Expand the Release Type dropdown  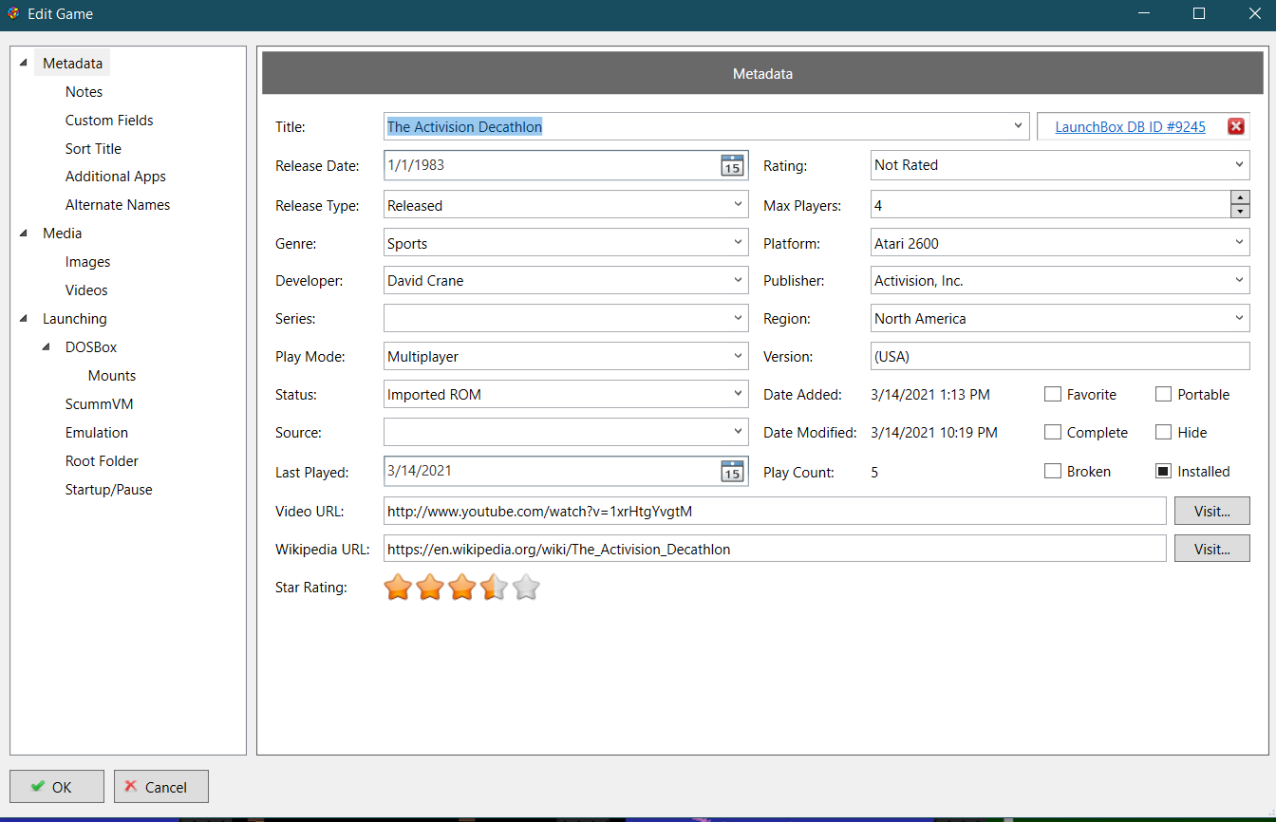click(739, 205)
